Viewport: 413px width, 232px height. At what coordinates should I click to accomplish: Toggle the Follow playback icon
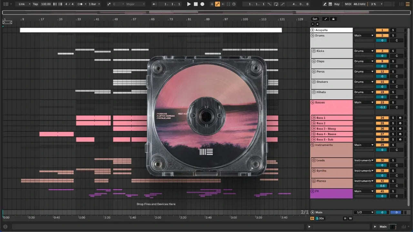point(155,4)
